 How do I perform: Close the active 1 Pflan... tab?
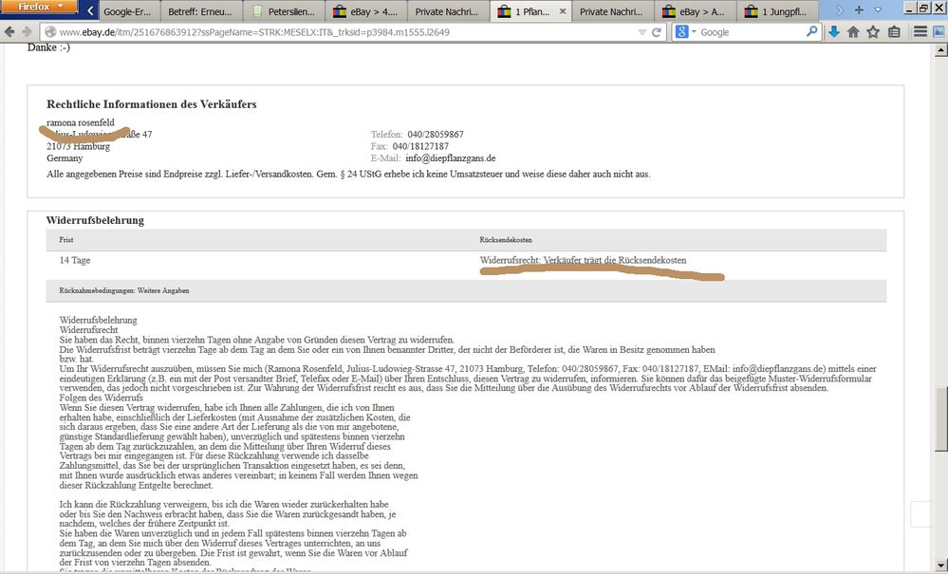pyautogui.click(x=563, y=11)
